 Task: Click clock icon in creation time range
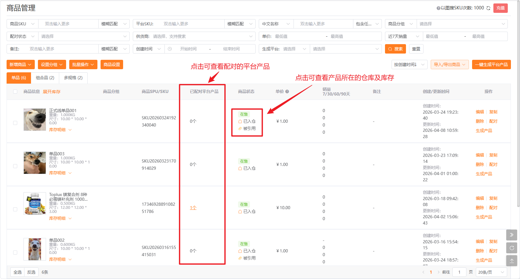pyautogui.click(x=170, y=49)
